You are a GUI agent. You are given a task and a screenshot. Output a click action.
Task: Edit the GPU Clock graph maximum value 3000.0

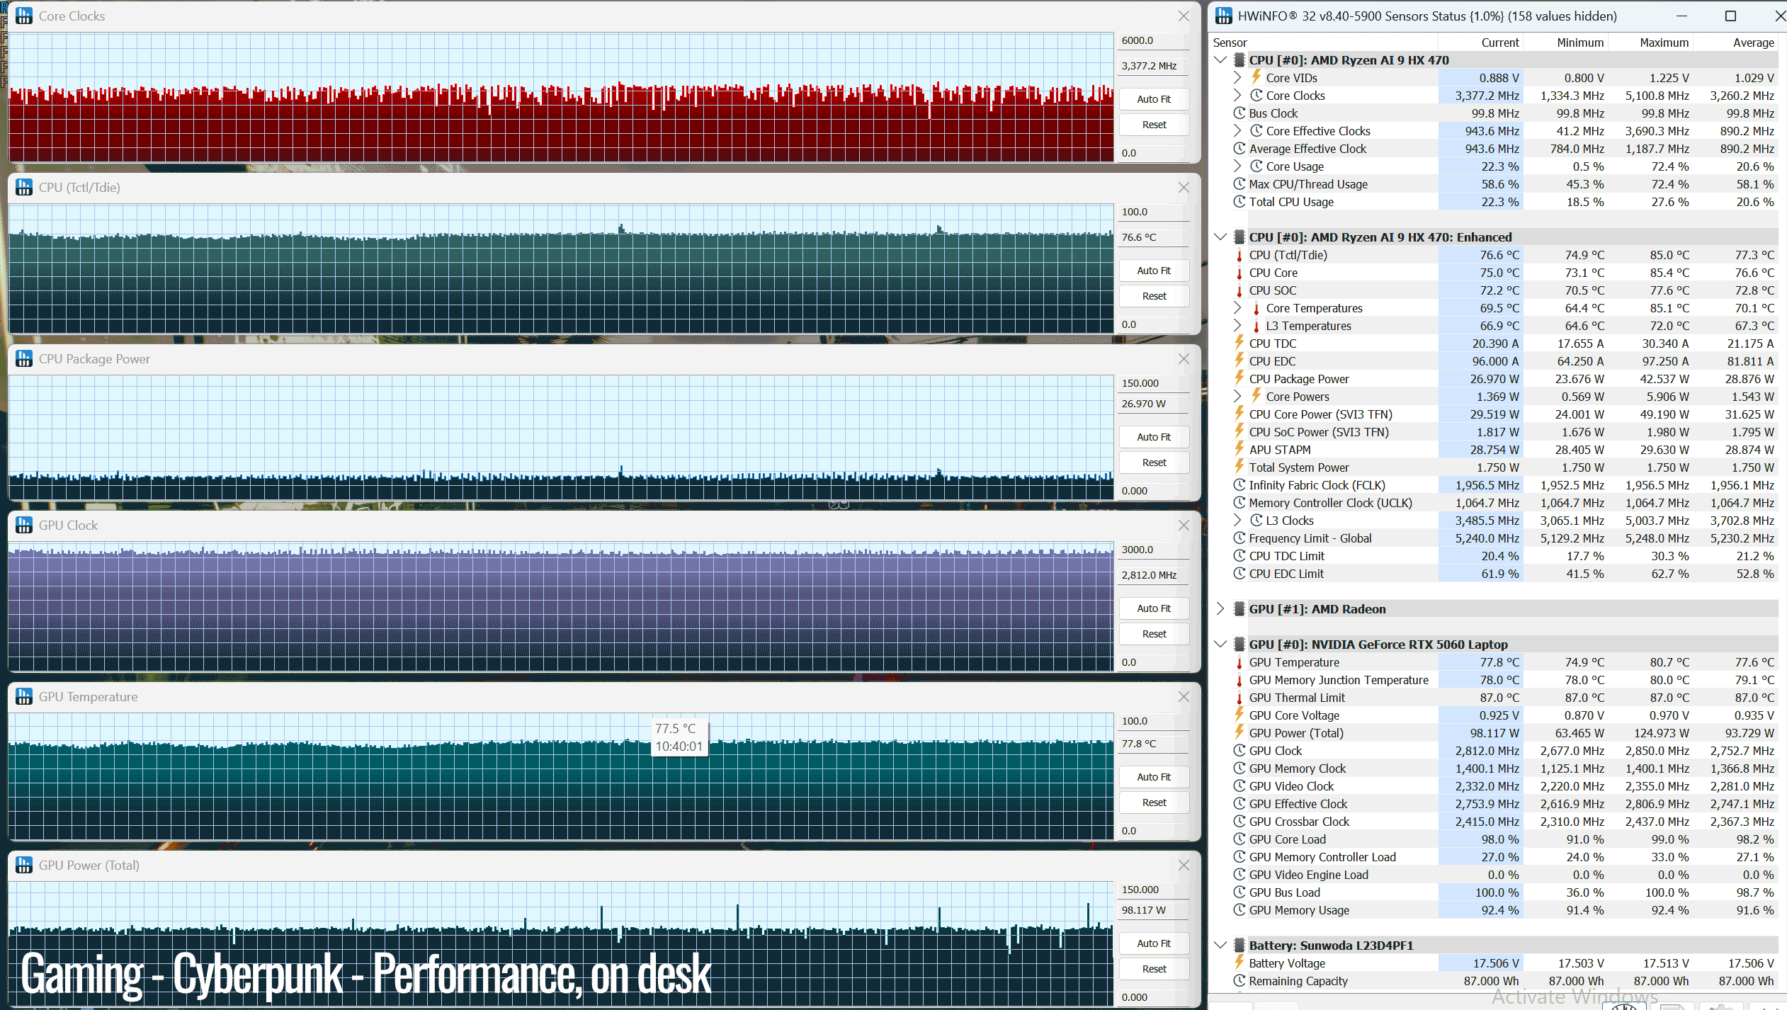click(1153, 550)
